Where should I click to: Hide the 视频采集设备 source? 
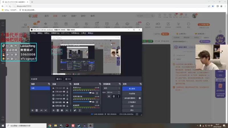[64, 106]
